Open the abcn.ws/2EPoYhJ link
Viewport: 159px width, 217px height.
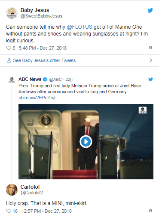tap(37, 98)
